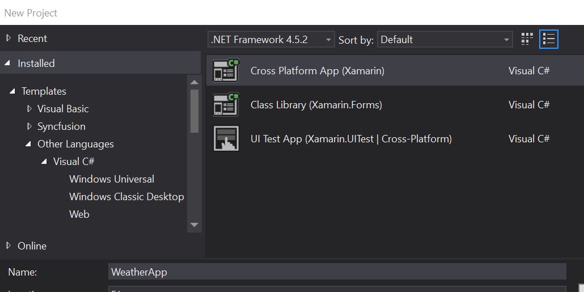
Task: Click Visual C# label for UI Test App
Action: click(529, 139)
